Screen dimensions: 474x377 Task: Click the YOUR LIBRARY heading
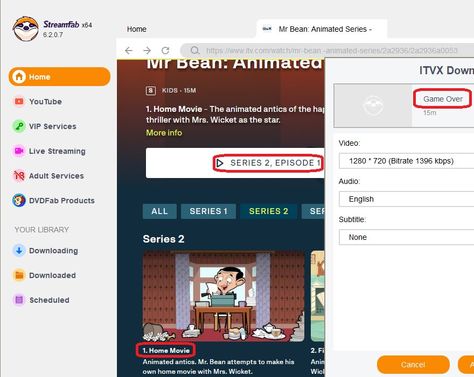[41, 230]
